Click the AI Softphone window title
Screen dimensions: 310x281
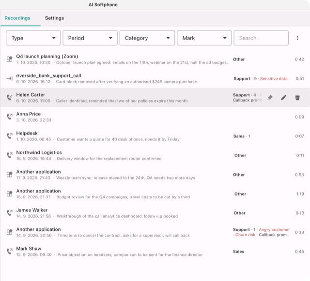pyautogui.click(x=103, y=5)
